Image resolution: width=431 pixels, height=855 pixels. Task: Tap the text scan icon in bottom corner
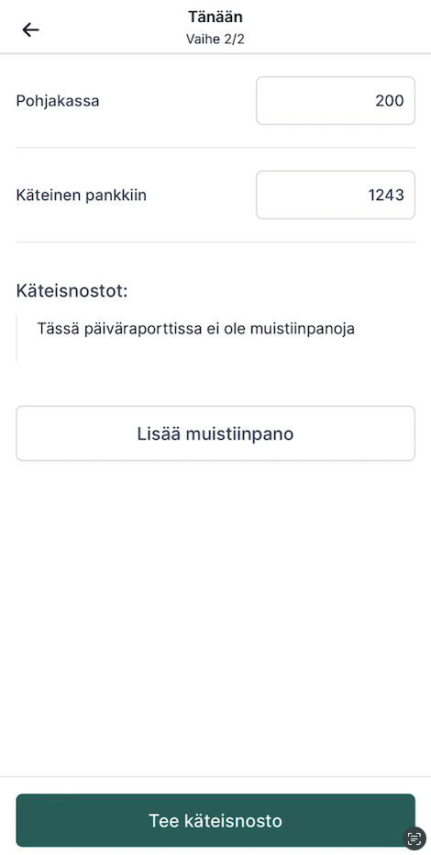[414, 838]
